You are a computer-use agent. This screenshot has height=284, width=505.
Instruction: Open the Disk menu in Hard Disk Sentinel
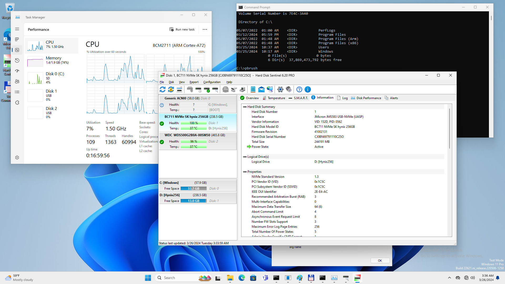[x=171, y=82]
